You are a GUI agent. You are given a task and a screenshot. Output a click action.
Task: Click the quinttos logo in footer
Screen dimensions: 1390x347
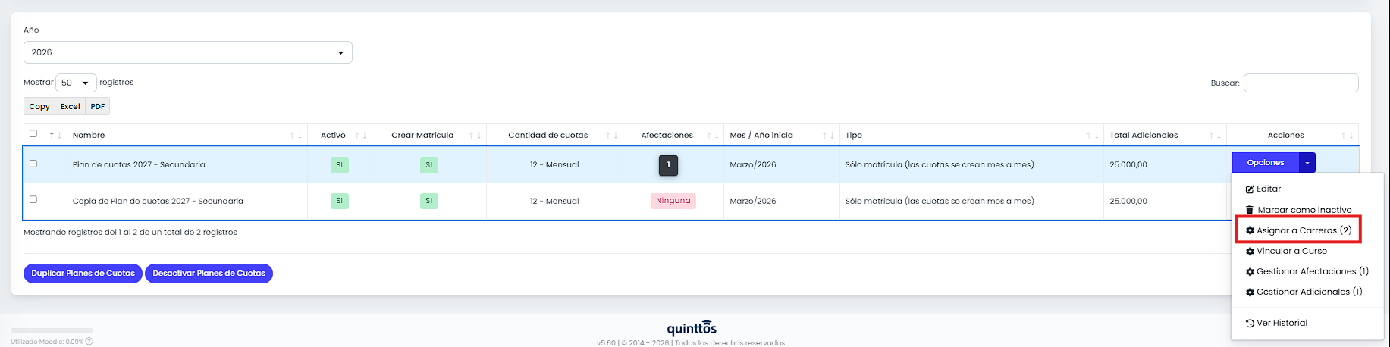click(692, 328)
